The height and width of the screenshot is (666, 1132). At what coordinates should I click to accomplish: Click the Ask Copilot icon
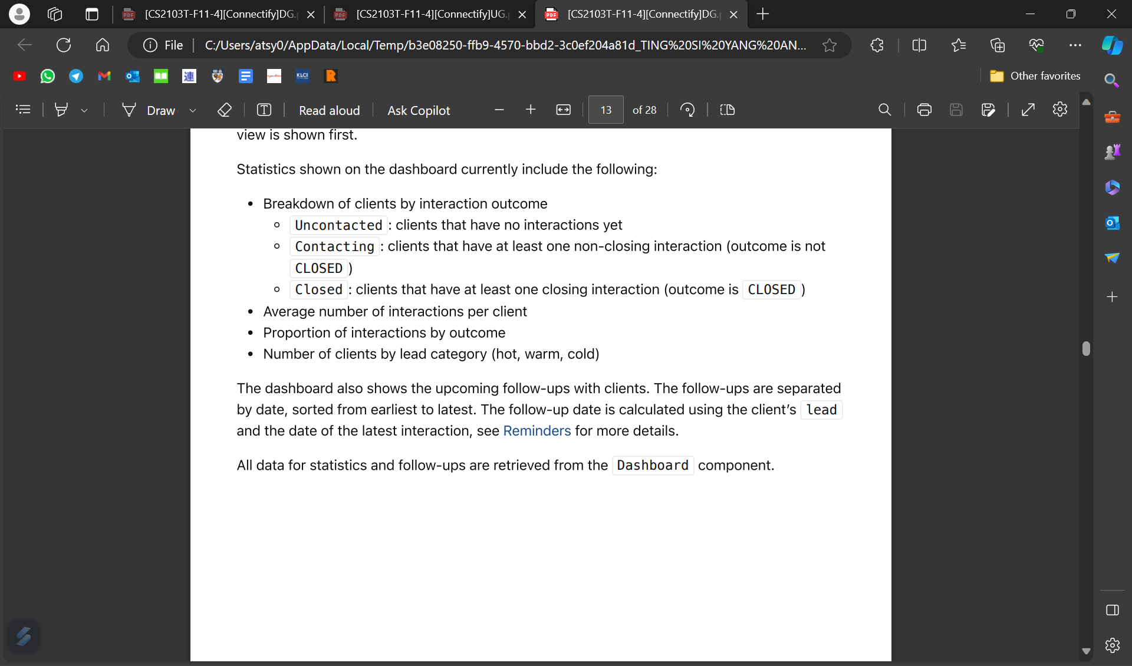click(419, 110)
